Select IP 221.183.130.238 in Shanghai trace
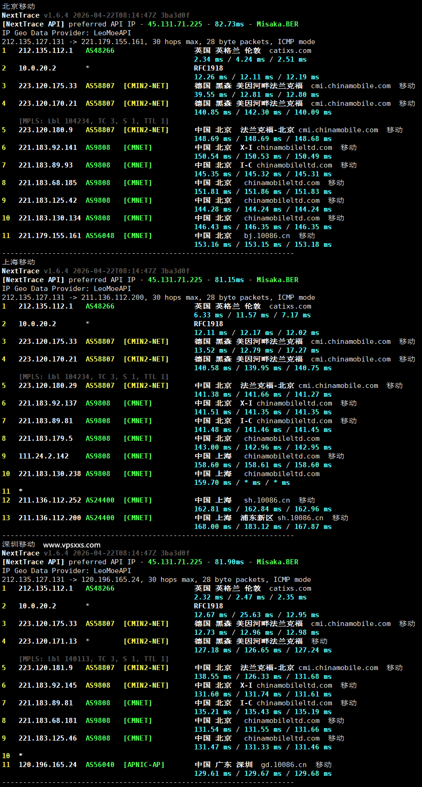 click(x=50, y=474)
